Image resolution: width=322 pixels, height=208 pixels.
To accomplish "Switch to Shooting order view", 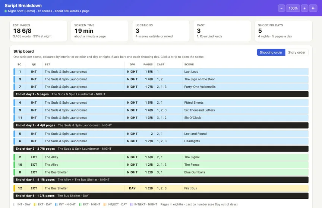I will point(271,52).
